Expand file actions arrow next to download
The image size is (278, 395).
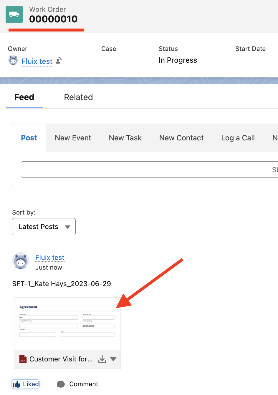[113, 359]
